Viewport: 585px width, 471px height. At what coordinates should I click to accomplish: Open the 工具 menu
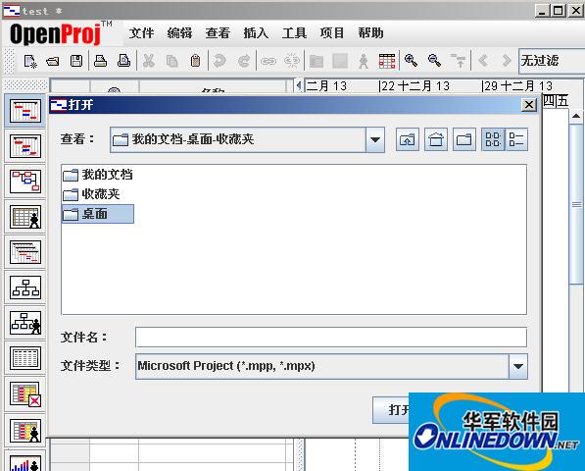[x=294, y=32]
